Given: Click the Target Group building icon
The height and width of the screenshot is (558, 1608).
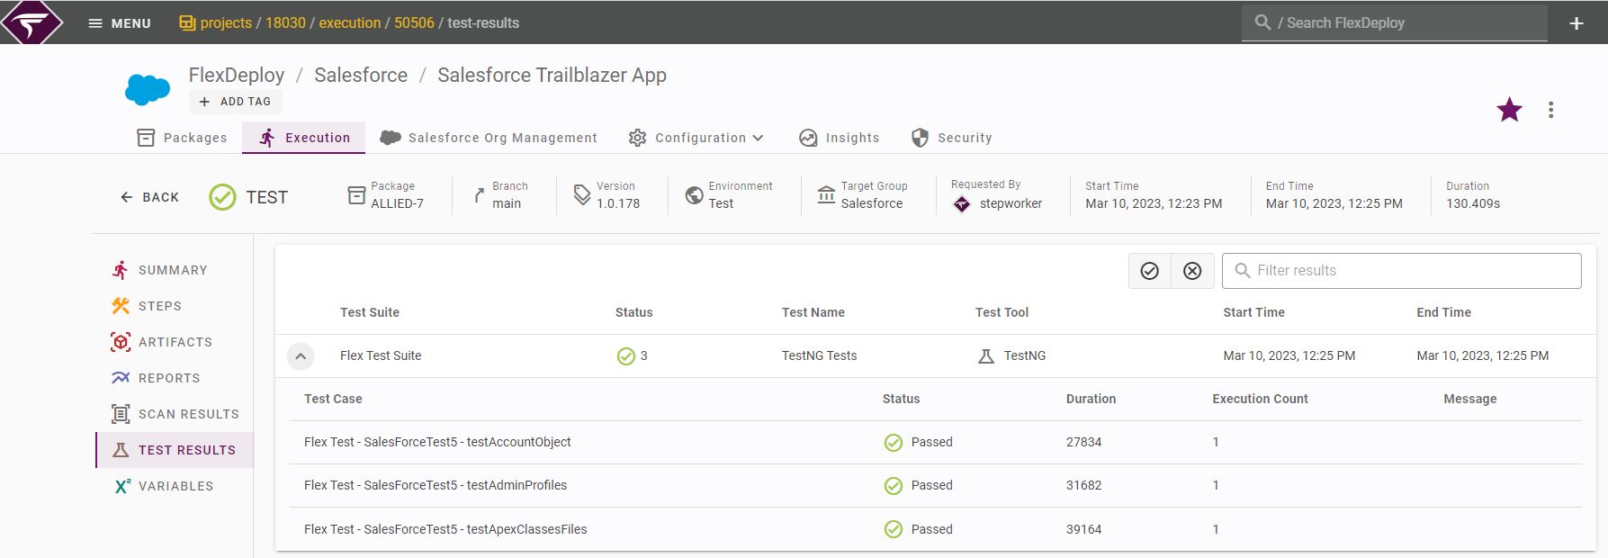Looking at the screenshot, I should tap(826, 195).
